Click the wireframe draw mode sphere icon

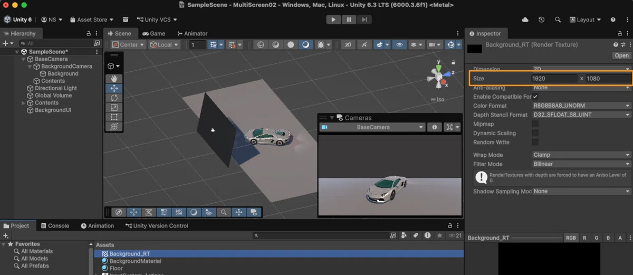[260, 45]
